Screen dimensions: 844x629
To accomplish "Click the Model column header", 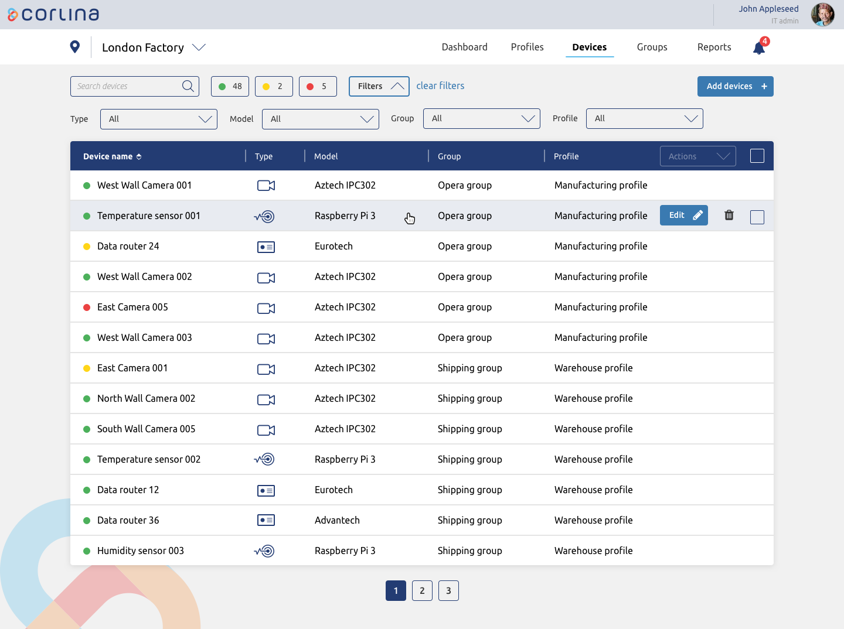I will pyautogui.click(x=326, y=156).
